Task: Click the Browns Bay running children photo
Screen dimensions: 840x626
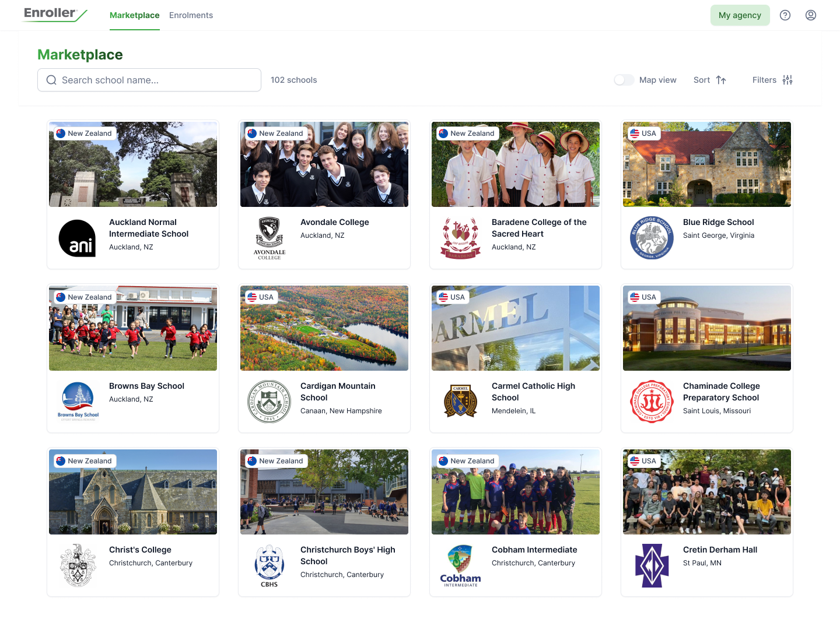Action: point(133,328)
